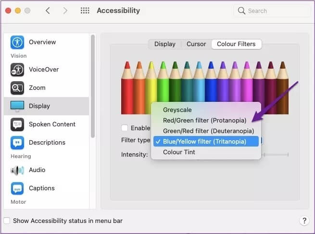Open the Colour Filters tab

coord(237,44)
